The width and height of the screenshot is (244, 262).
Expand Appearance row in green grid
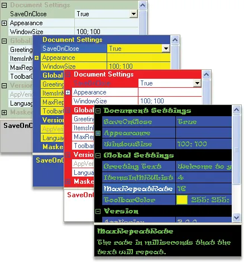(4, 23)
